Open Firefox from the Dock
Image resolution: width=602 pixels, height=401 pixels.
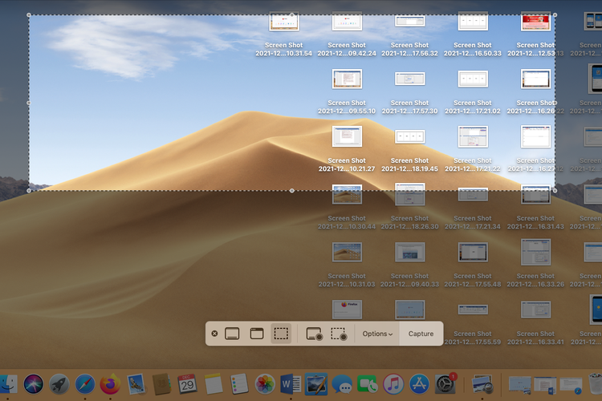point(110,383)
